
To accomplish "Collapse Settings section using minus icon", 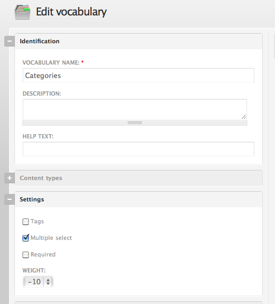I will tap(10, 199).
